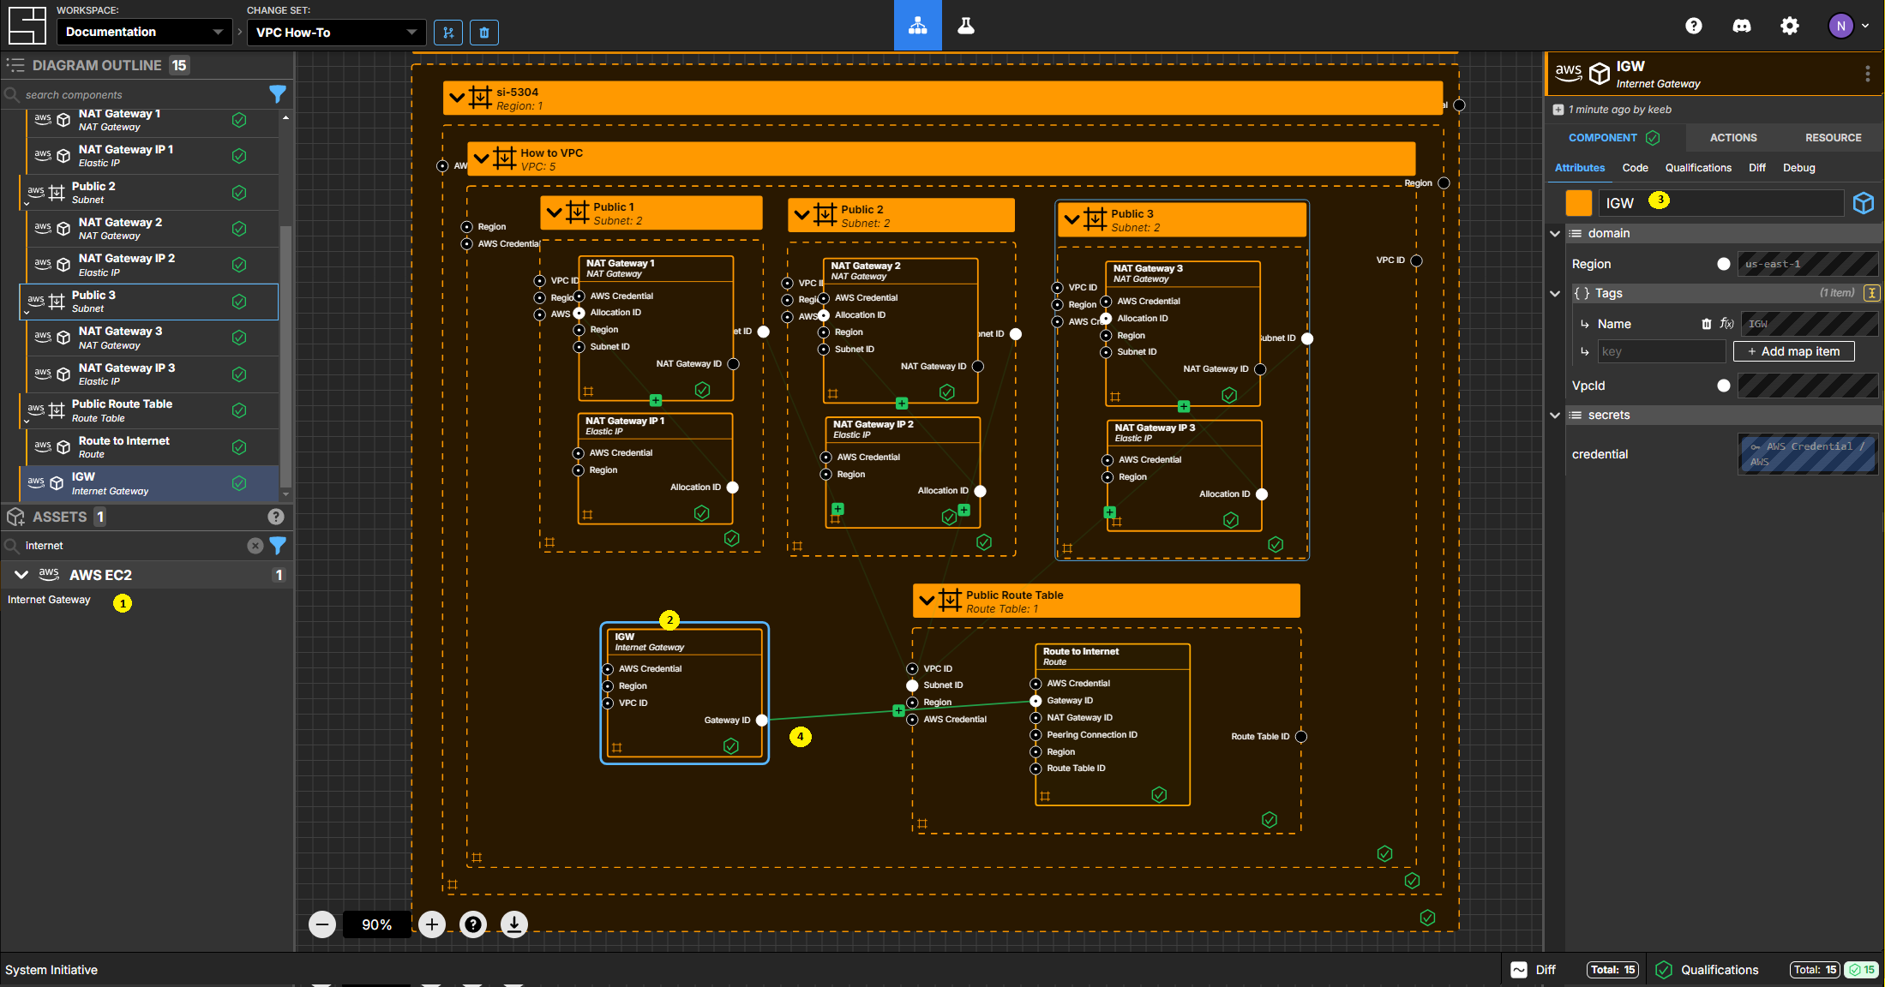
Task: Open the System Initiative logo menu
Action: pos(27,25)
